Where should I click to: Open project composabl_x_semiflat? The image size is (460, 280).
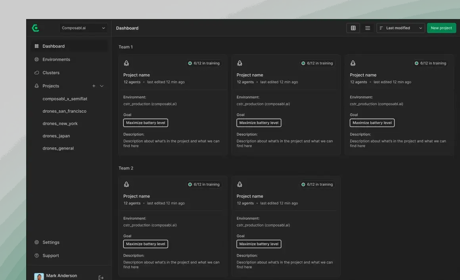65,99
